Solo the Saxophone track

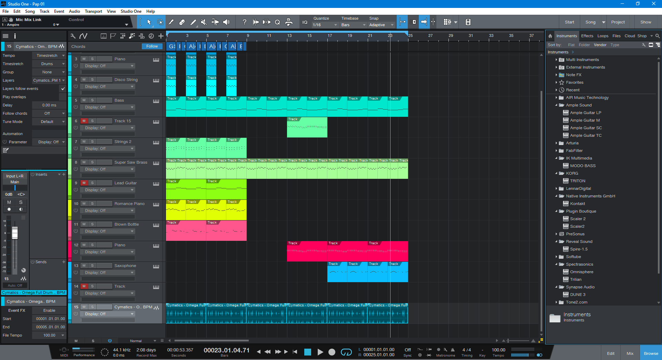coord(92,266)
